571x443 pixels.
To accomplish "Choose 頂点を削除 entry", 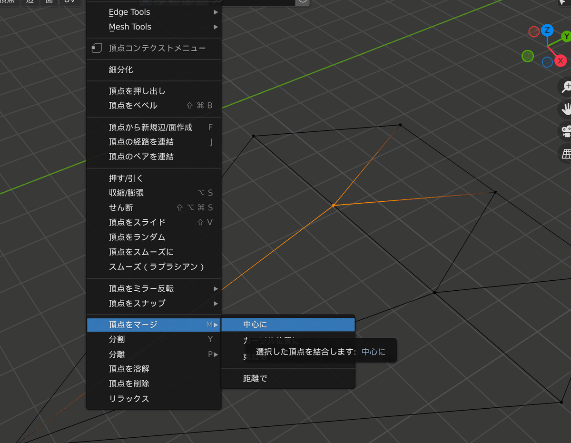I will pos(154,384).
